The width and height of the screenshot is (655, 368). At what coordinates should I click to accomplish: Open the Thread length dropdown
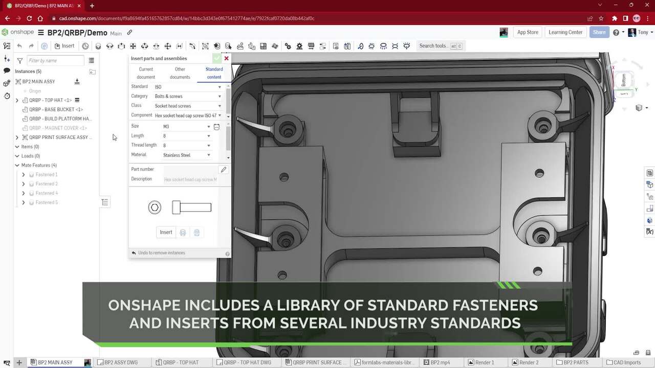186,146
